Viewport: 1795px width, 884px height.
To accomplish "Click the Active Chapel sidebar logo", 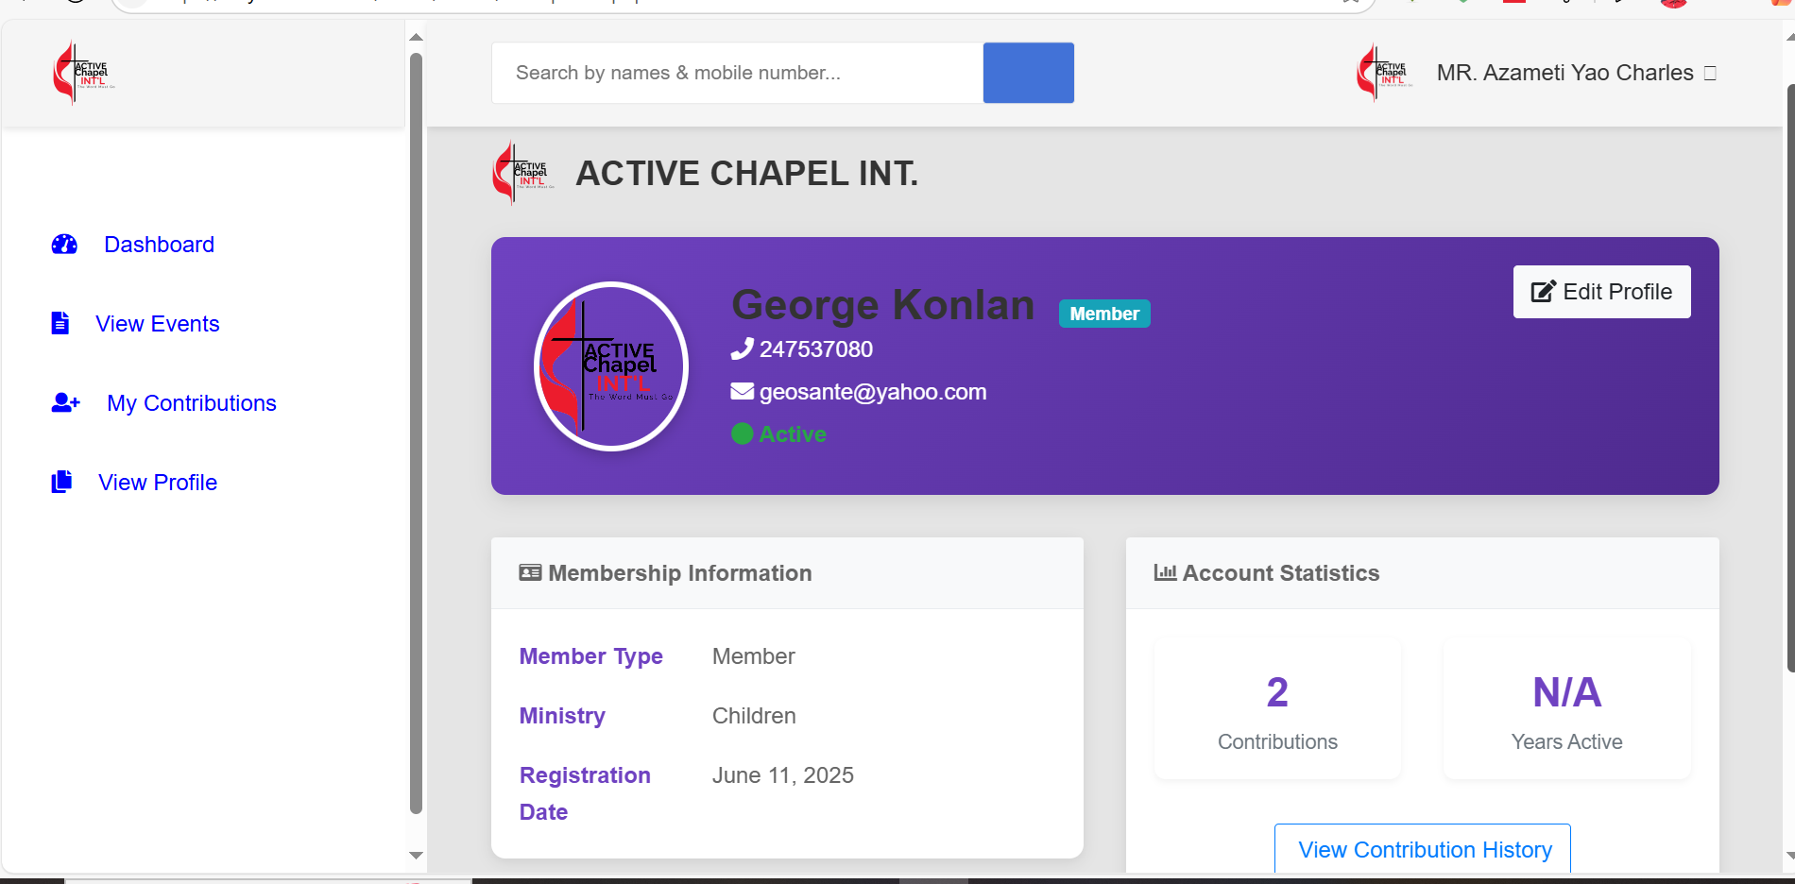I will [x=82, y=72].
